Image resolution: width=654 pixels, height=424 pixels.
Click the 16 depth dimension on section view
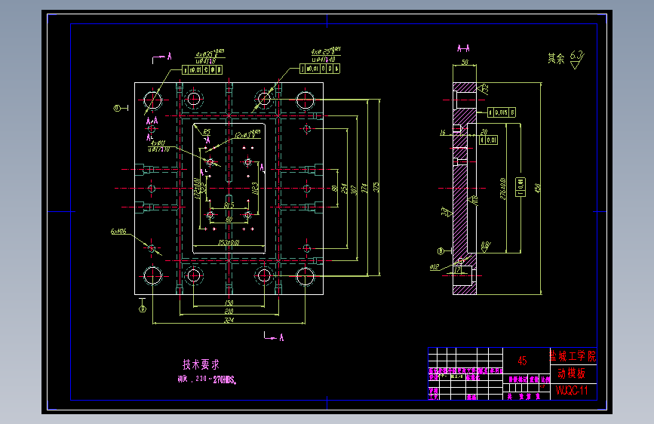443,132
